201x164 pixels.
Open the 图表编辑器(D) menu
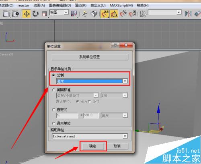[60, 5]
